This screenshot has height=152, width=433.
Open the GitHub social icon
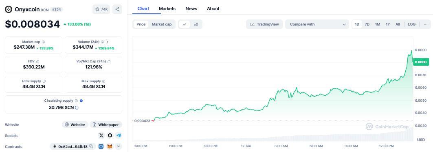point(110,135)
